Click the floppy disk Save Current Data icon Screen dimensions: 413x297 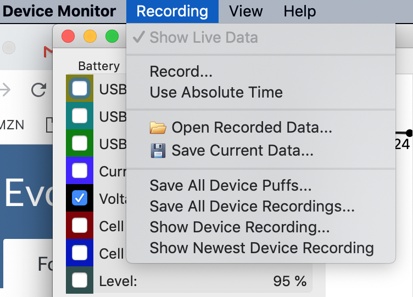(x=158, y=151)
